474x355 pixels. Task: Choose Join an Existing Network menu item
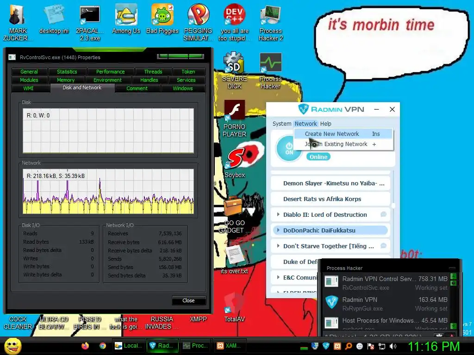pos(343,144)
